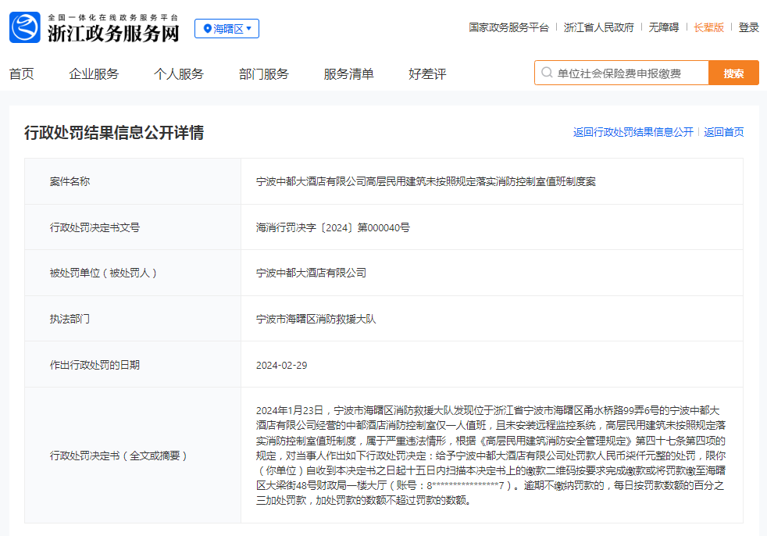Select the penalized unit value 宁波中都大酒店有限公司
767x536 pixels.
point(311,273)
